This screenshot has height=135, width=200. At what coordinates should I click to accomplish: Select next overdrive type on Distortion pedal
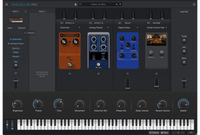point(78,35)
